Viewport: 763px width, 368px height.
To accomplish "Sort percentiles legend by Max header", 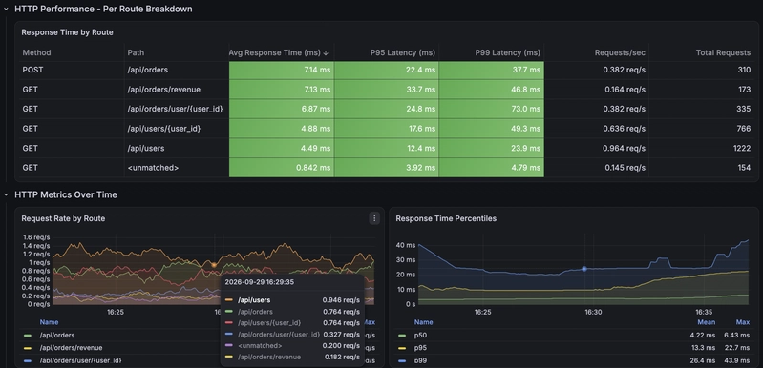I will tap(743, 322).
